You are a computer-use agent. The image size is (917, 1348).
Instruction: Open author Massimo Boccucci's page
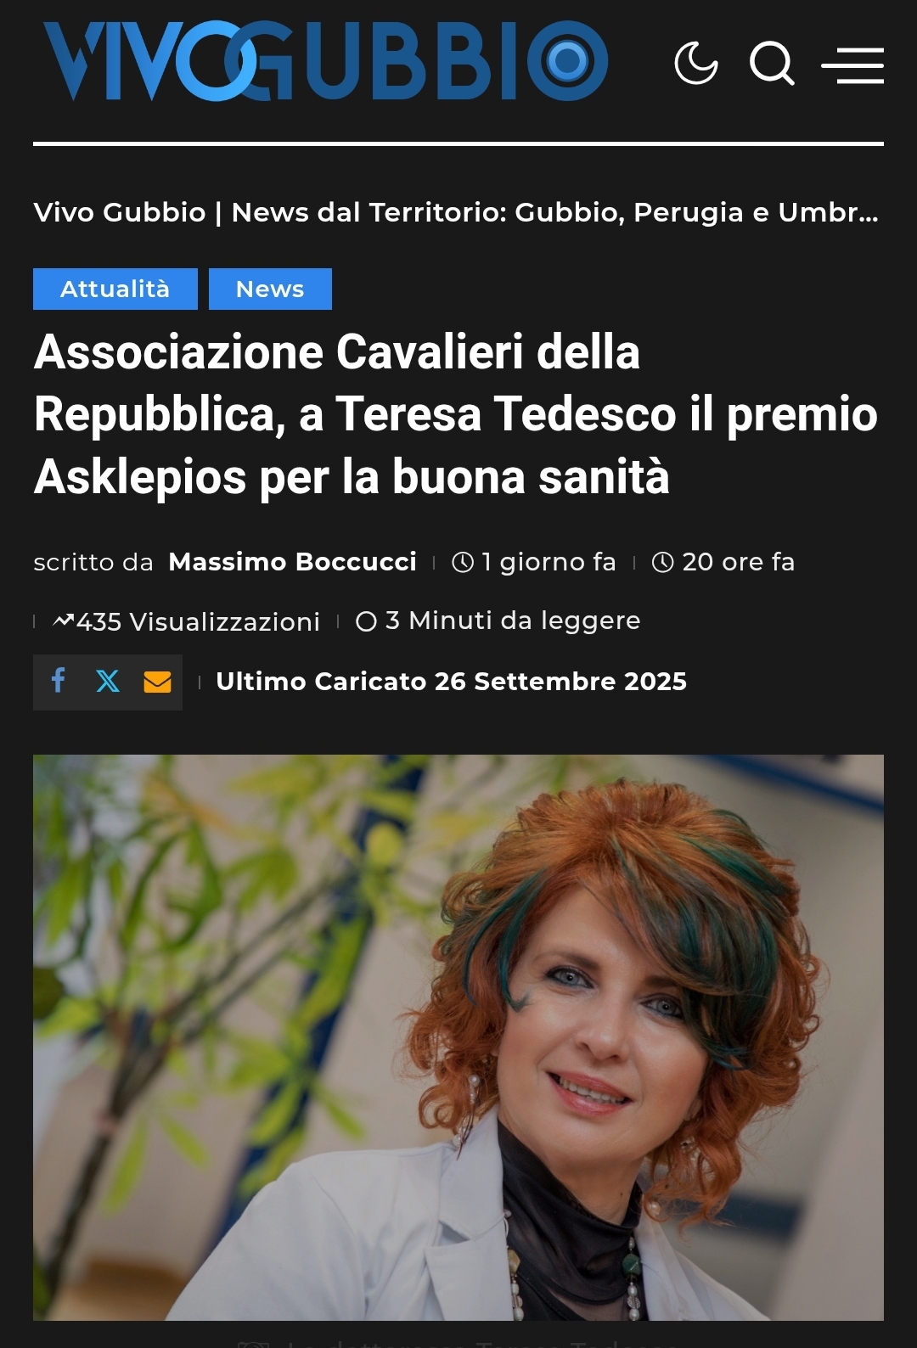[293, 562]
